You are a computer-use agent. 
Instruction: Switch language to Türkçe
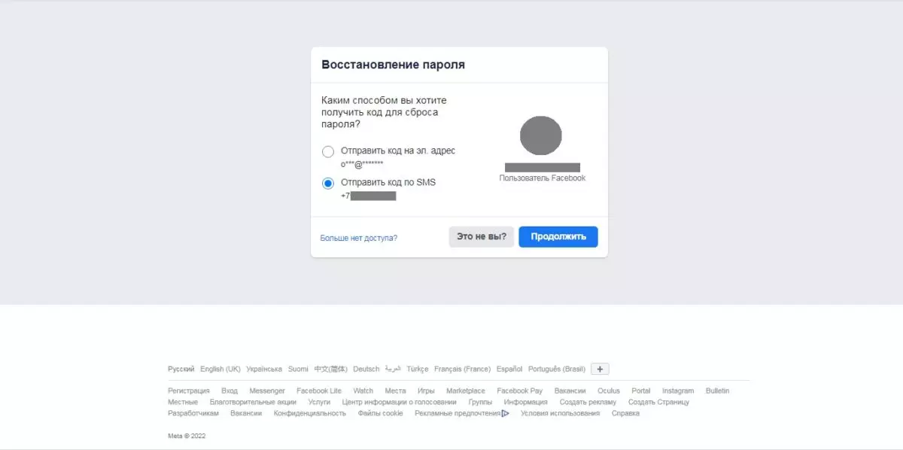tap(418, 369)
